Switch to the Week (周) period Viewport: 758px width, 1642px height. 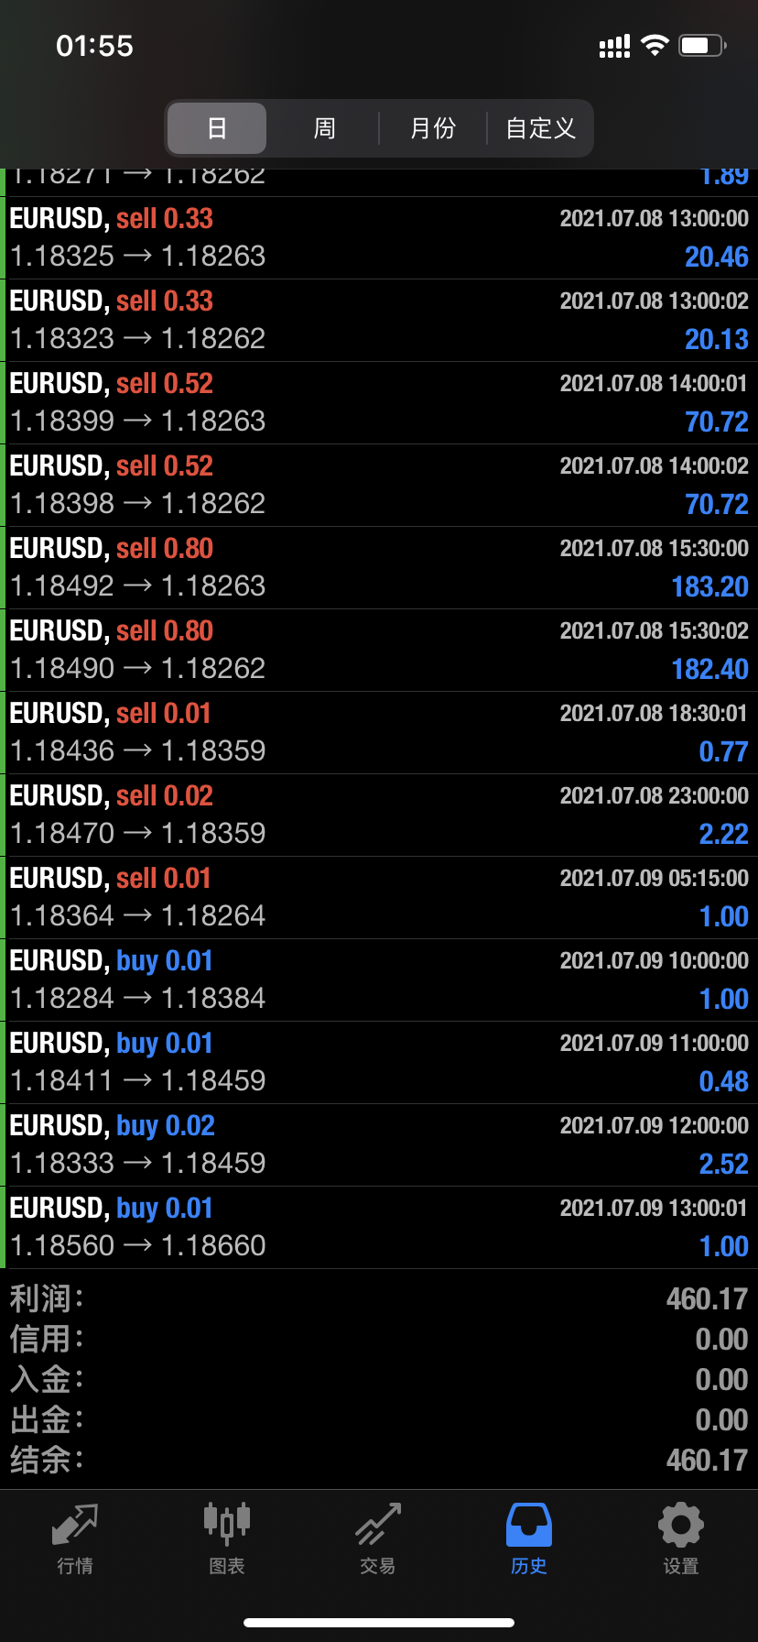324,128
